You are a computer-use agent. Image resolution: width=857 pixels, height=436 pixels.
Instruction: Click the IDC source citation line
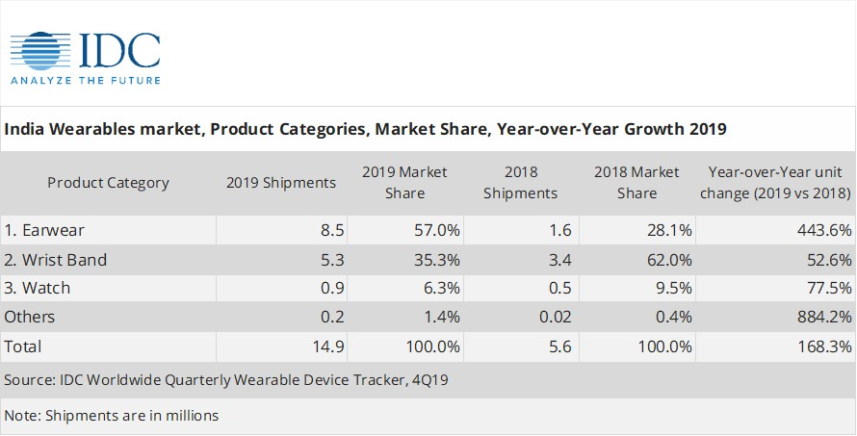(226, 380)
